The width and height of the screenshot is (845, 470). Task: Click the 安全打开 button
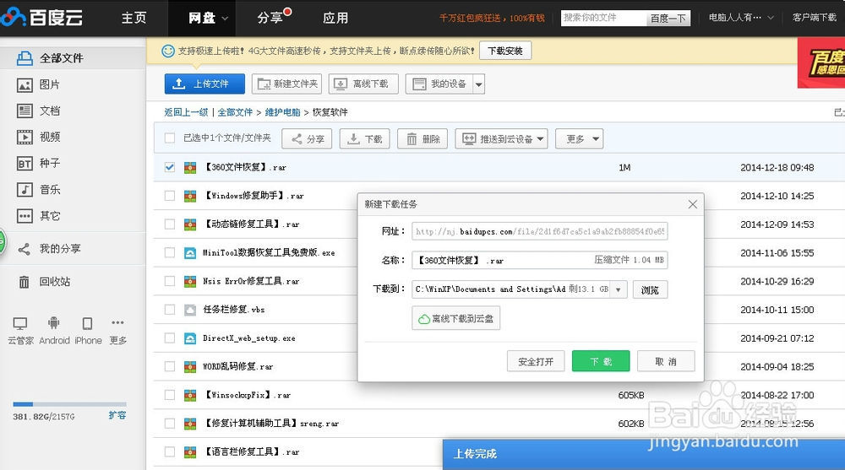coord(536,361)
